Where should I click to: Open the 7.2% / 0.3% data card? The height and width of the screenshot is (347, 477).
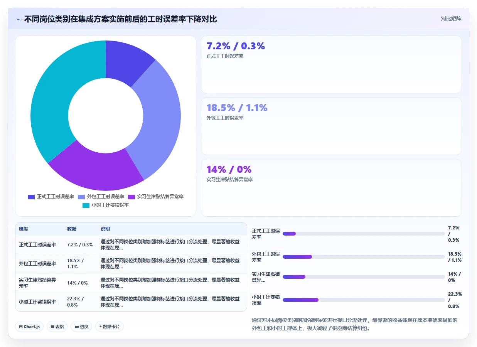tap(331, 64)
